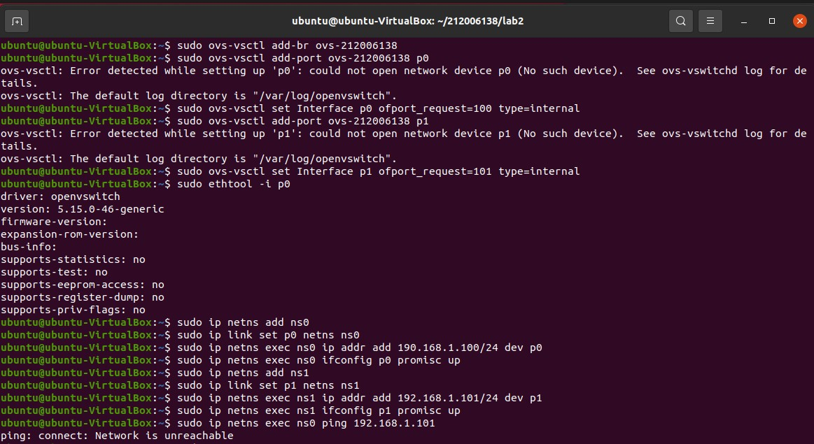Click the 'driver: openvswitch' output line

pos(60,196)
